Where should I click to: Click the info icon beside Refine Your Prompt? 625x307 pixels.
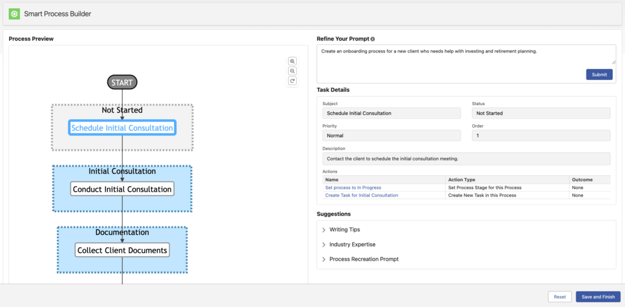tap(372, 39)
